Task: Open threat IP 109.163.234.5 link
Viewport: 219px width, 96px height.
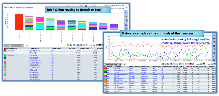Action: click(34, 51)
